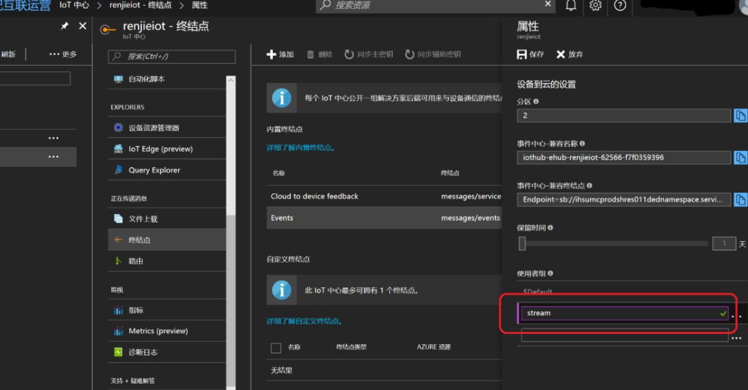Show info tooltip next to 使用者组
Screen dimensions: 748x390
pyautogui.click(x=550, y=274)
